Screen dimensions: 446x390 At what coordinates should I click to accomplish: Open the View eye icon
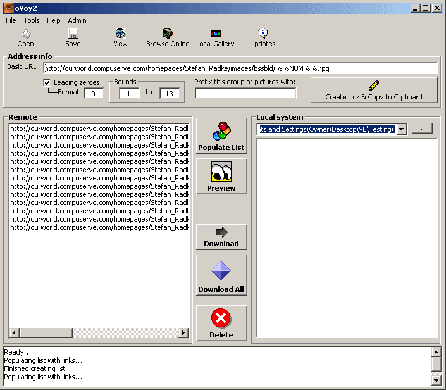(x=120, y=37)
